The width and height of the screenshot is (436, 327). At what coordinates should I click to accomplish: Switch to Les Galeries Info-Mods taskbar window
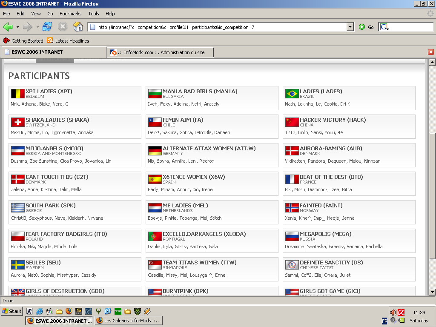coord(129,321)
